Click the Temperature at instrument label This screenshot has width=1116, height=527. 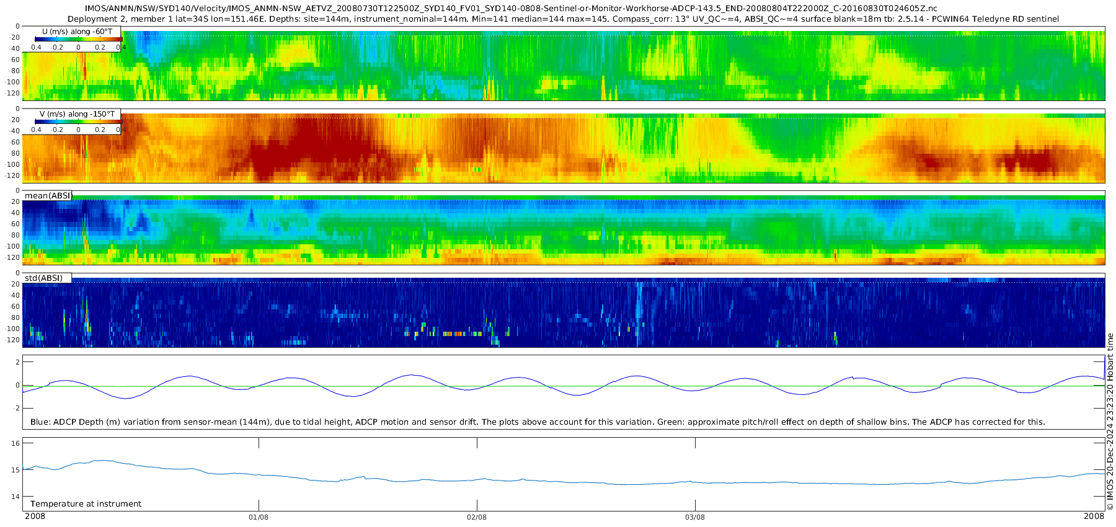86,503
